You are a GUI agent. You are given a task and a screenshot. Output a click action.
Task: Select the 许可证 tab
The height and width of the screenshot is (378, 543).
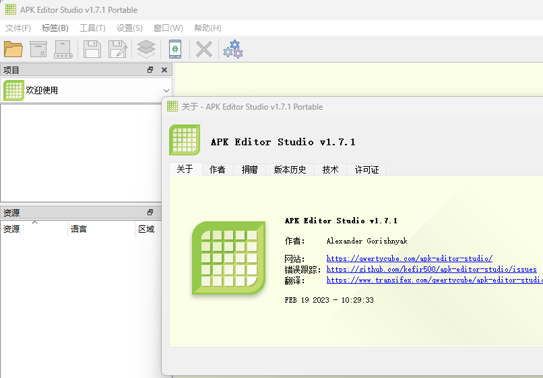[x=367, y=169]
